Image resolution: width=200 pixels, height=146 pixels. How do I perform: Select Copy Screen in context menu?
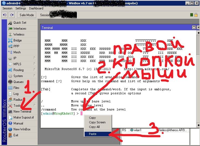[97, 122]
